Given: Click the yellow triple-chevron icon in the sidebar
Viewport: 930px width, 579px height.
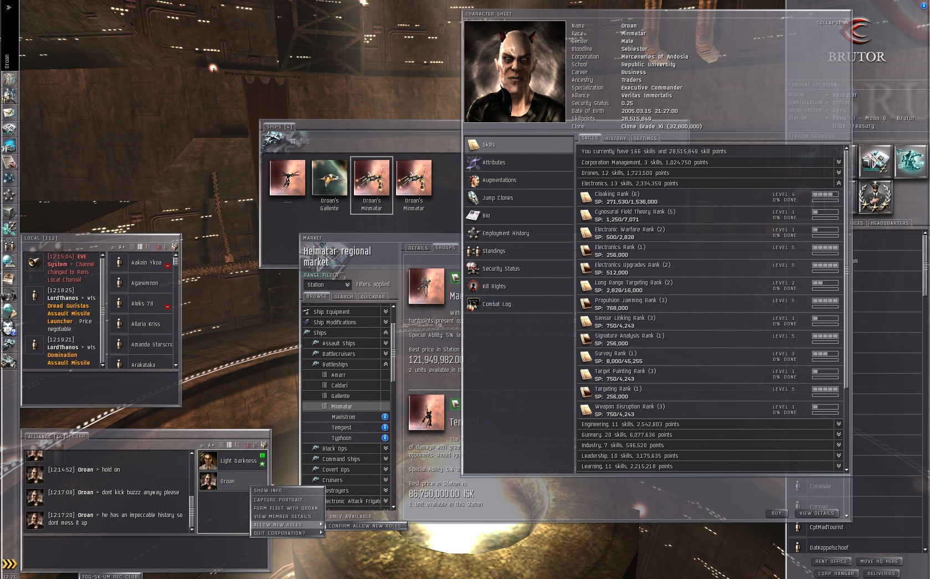Looking at the screenshot, I should point(9,564).
